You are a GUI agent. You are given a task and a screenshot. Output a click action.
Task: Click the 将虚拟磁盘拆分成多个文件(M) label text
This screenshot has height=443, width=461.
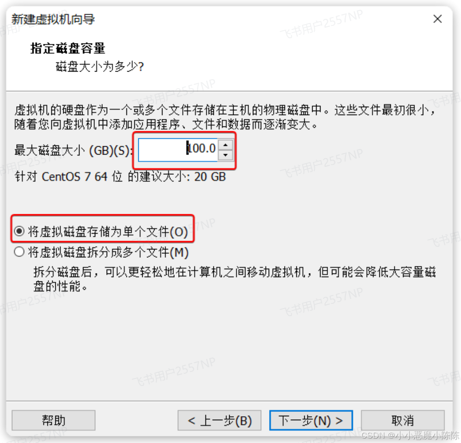point(108,252)
